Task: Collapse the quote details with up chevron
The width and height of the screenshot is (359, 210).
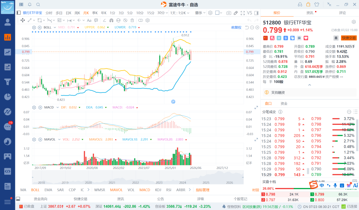Action: point(309,85)
